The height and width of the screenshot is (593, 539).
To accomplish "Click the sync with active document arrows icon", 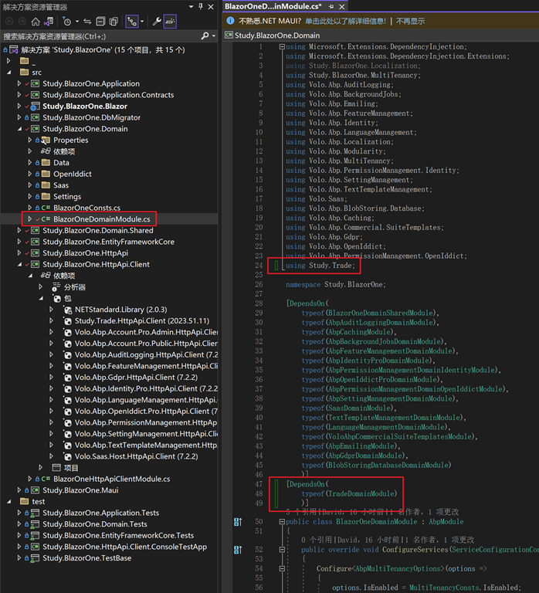I will point(87,22).
